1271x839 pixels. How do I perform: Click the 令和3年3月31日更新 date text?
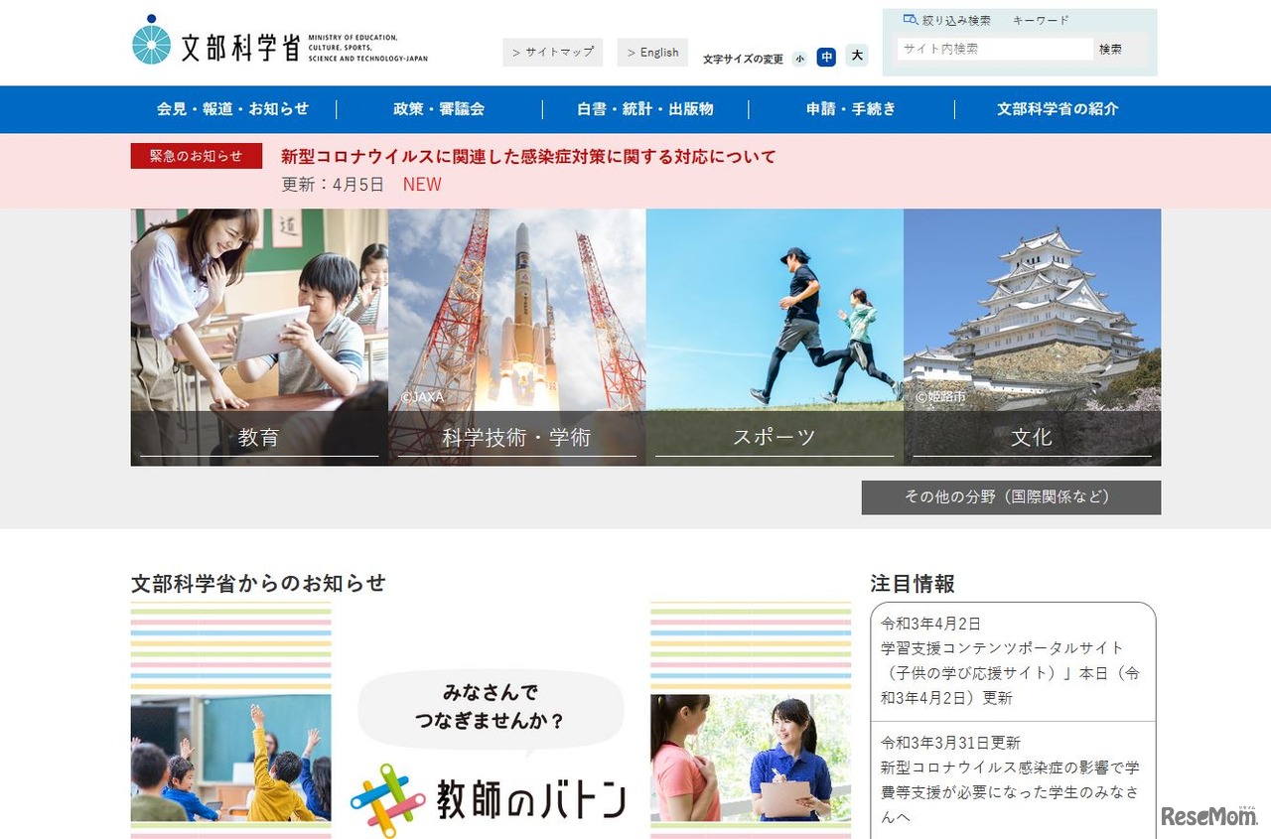pyautogui.click(x=950, y=743)
